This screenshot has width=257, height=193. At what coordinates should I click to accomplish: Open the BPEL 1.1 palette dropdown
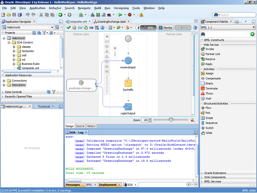click(x=253, y=27)
